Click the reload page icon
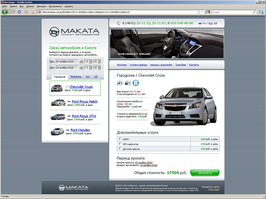This screenshot has height=199, width=266. (19, 12)
